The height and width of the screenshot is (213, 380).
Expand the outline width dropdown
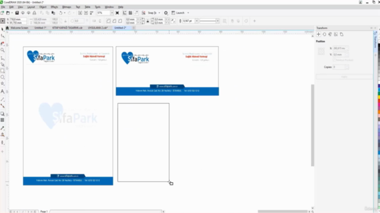click(197, 21)
